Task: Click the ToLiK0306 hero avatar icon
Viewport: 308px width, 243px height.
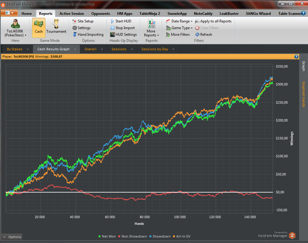Action: point(15,24)
